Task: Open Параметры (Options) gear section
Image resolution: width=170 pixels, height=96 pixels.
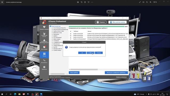Action: tap(44, 68)
